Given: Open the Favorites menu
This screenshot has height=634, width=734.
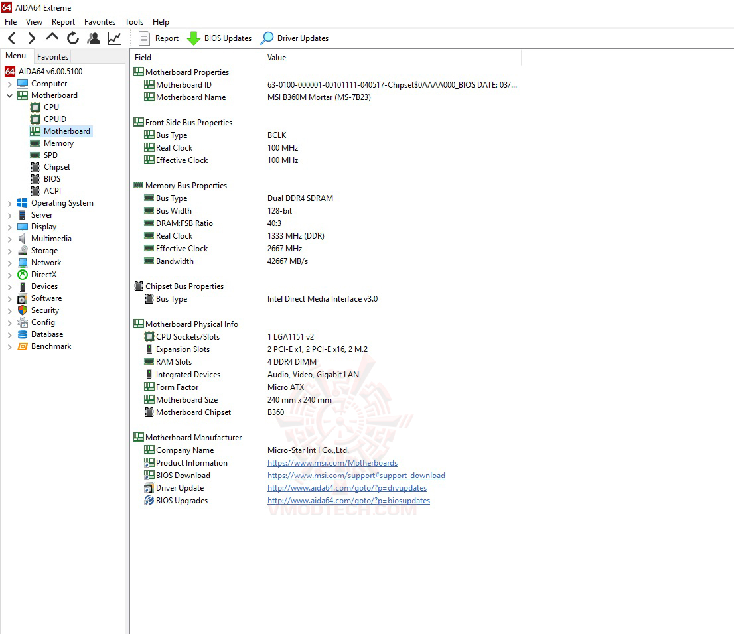Looking at the screenshot, I should point(100,21).
